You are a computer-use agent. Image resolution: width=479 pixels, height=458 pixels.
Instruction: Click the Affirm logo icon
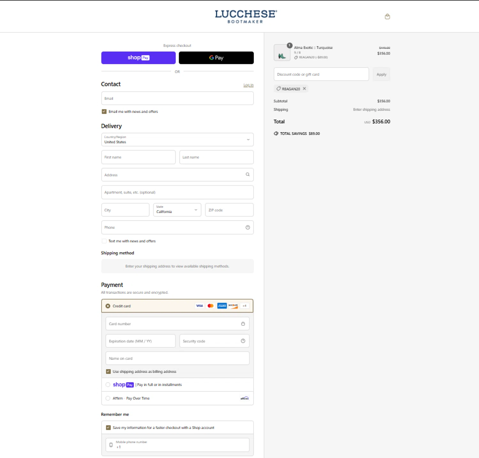pos(245,398)
